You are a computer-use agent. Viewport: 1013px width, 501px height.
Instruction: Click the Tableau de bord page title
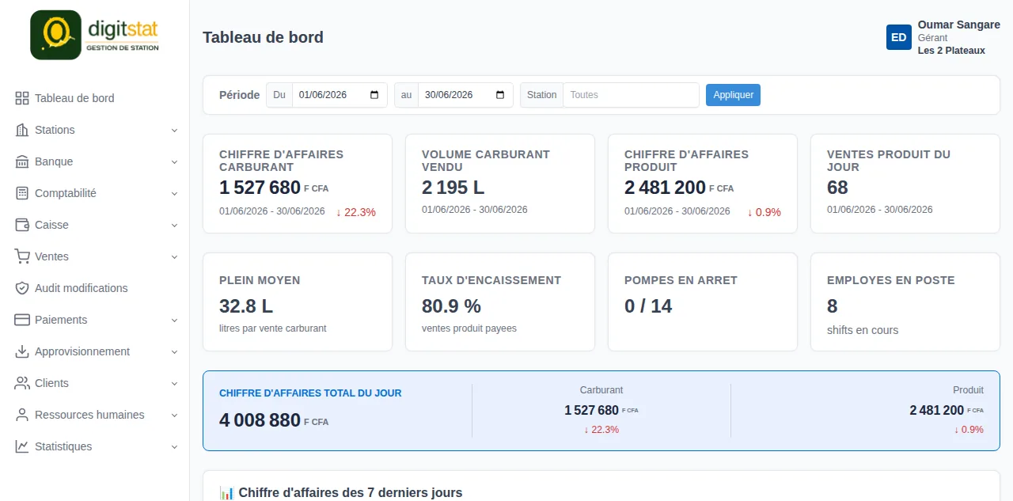coord(263,37)
